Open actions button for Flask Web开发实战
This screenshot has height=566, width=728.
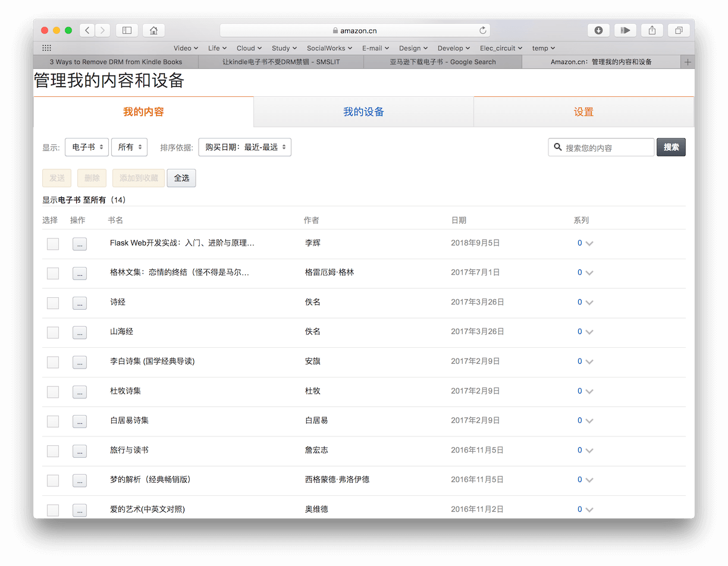(80, 244)
